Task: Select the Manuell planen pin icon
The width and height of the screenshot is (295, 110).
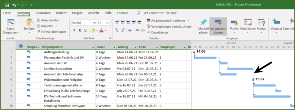Action: [x=204, y=22]
